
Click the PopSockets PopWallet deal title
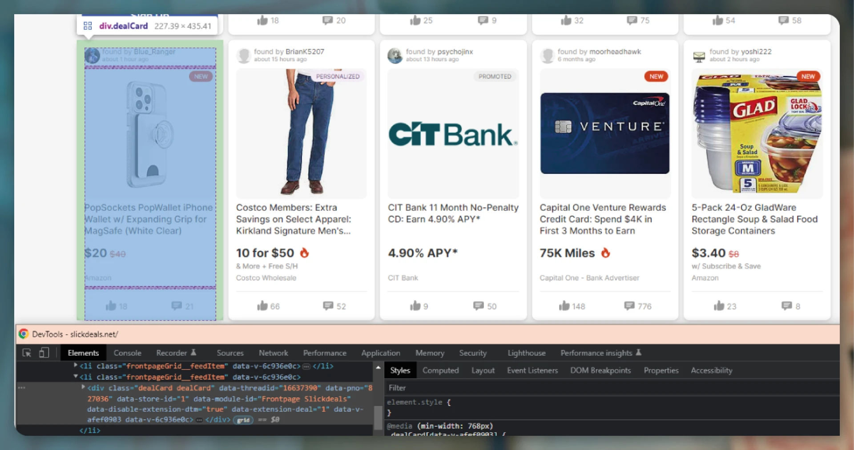(x=149, y=219)
